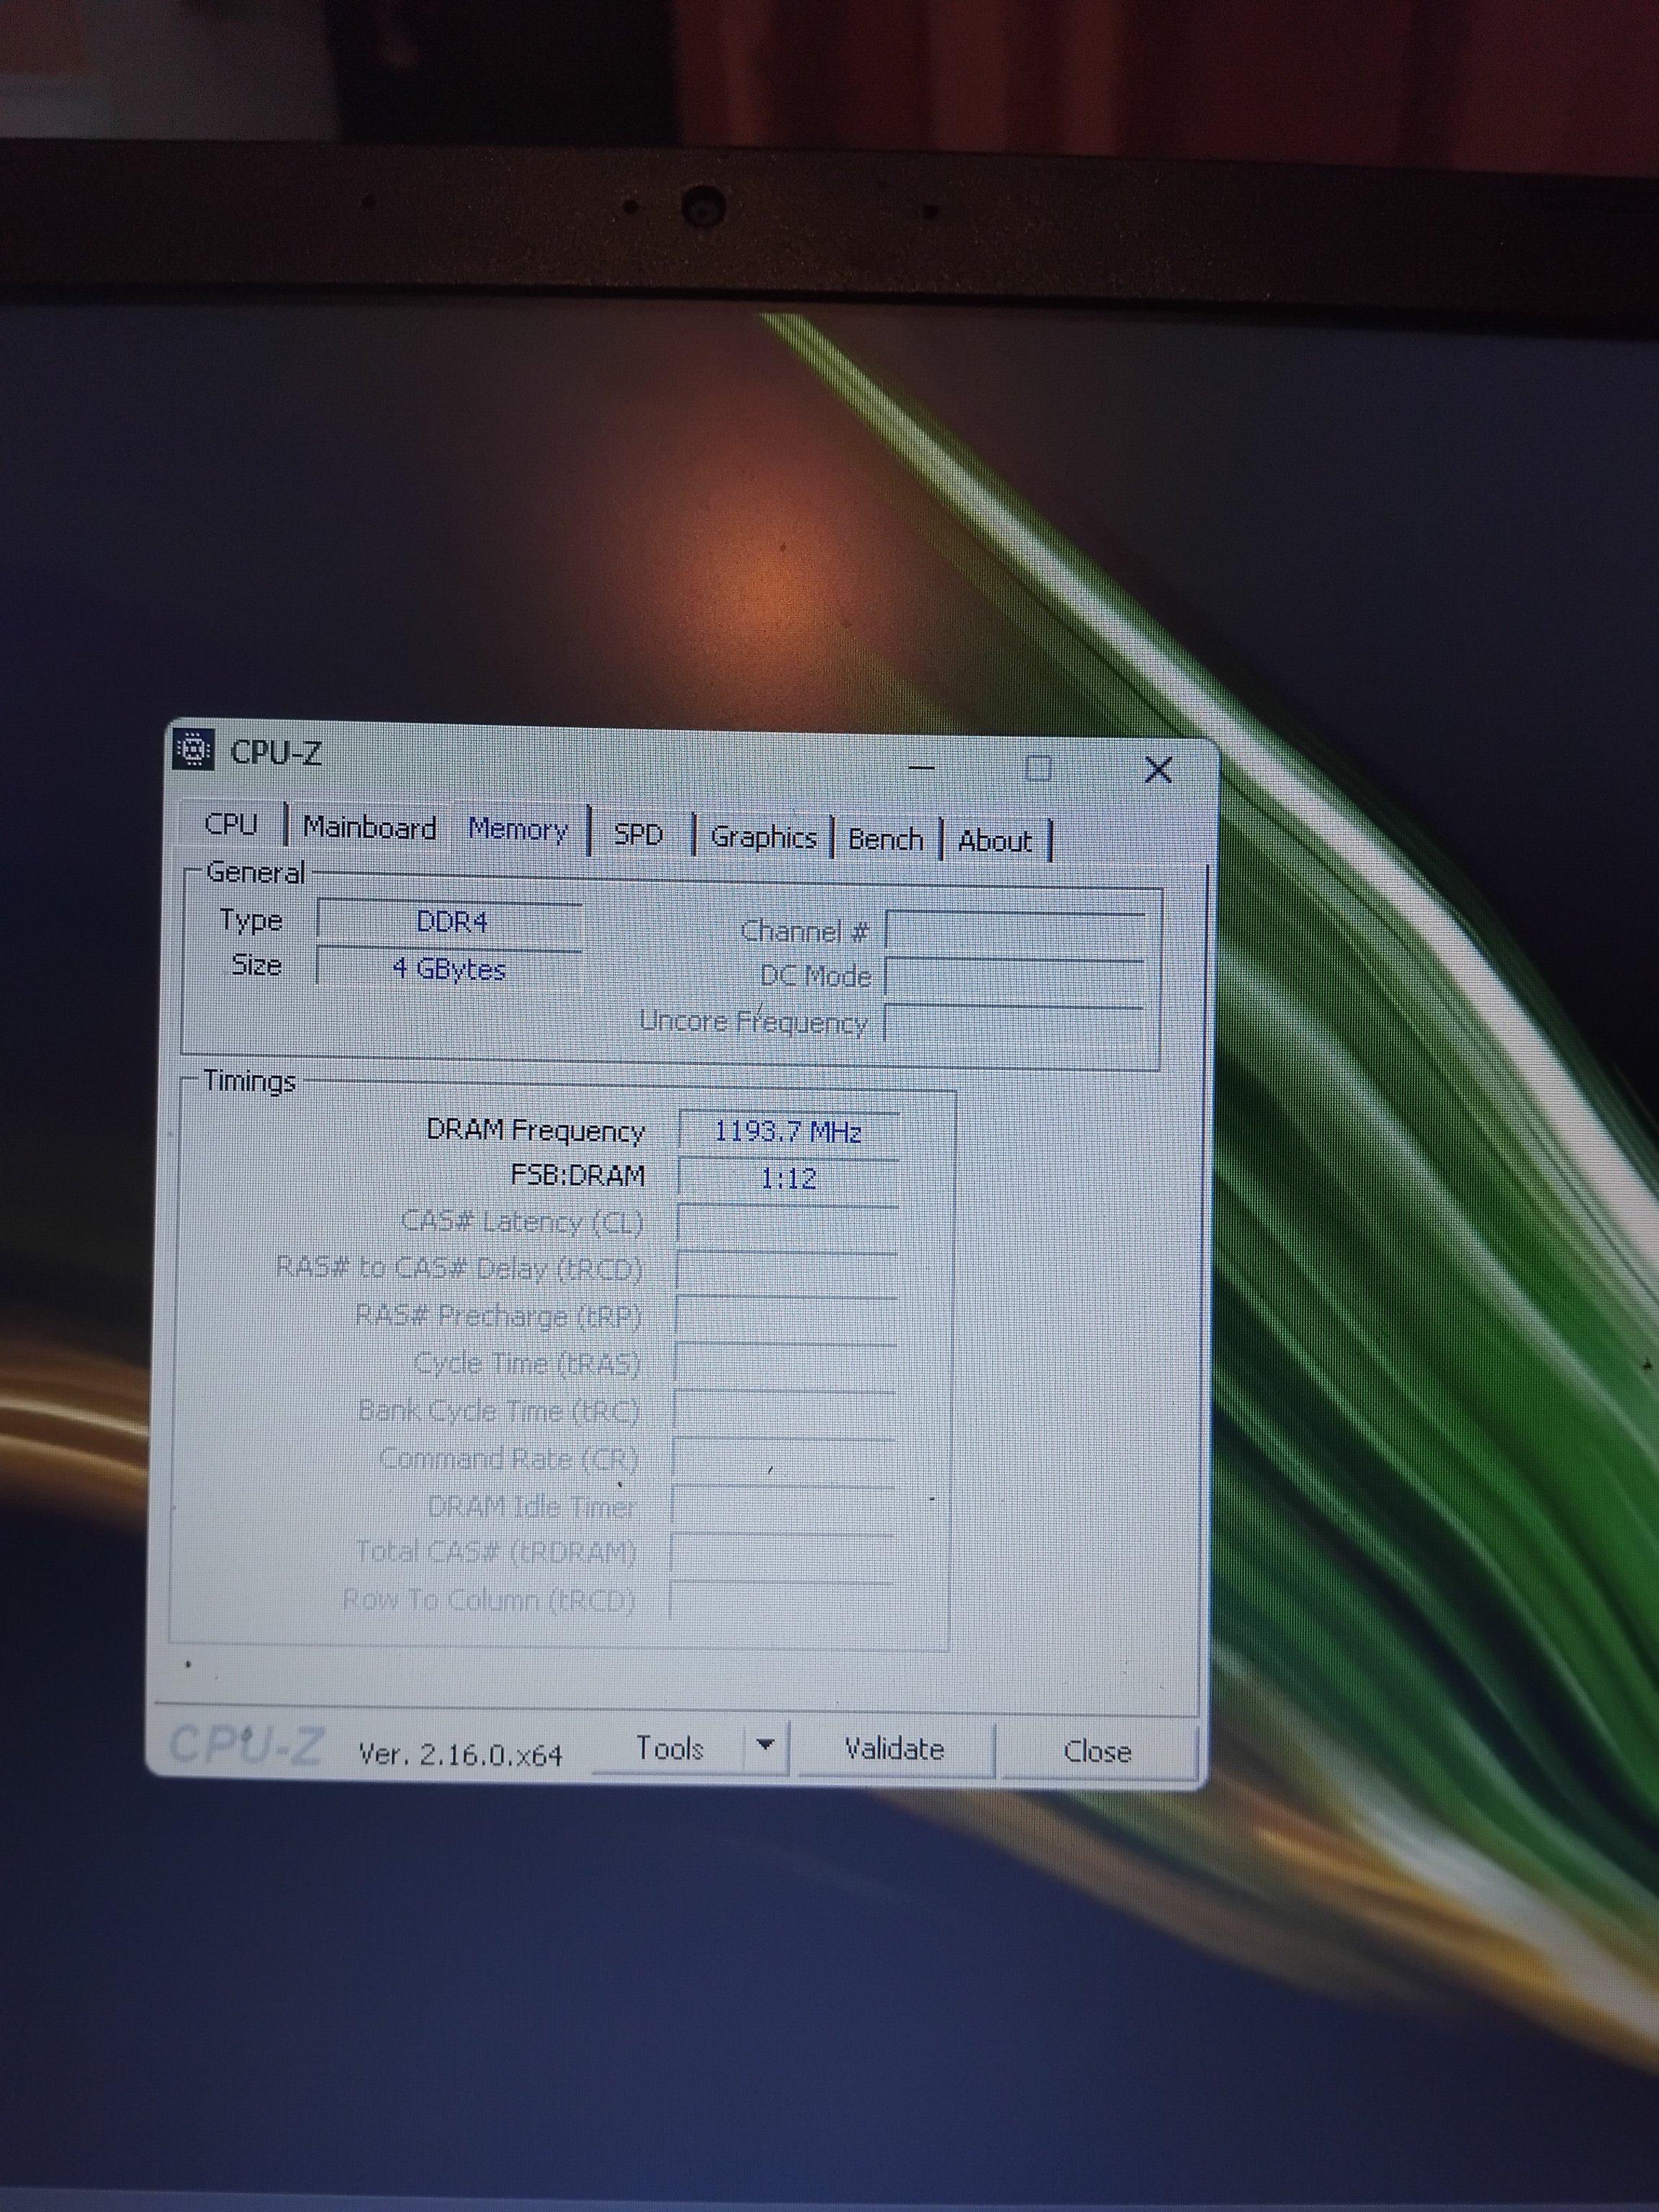The width and height of the screenshot is (1659, 2212).
Task: Click the 'General' group label
Action: [x=254, y=872]
